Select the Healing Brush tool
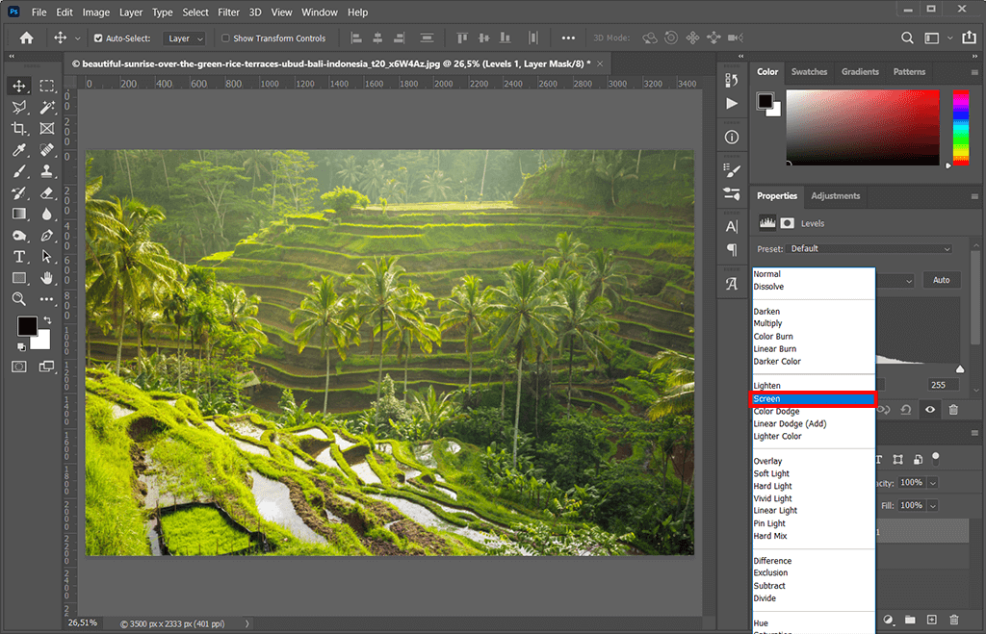The image size is (986, 634). coord(46,149)
